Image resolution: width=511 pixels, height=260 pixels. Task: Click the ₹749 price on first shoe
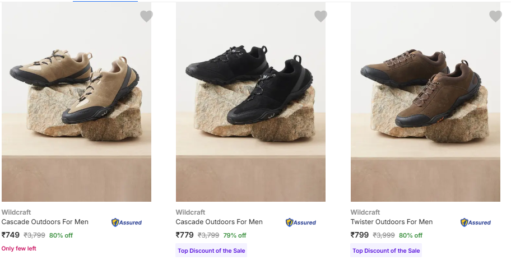tap(11, 235)
